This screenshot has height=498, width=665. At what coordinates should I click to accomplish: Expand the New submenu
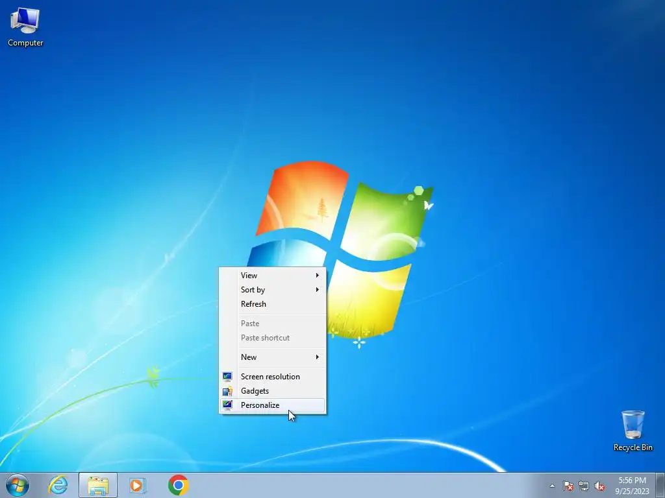pos(272,357)
